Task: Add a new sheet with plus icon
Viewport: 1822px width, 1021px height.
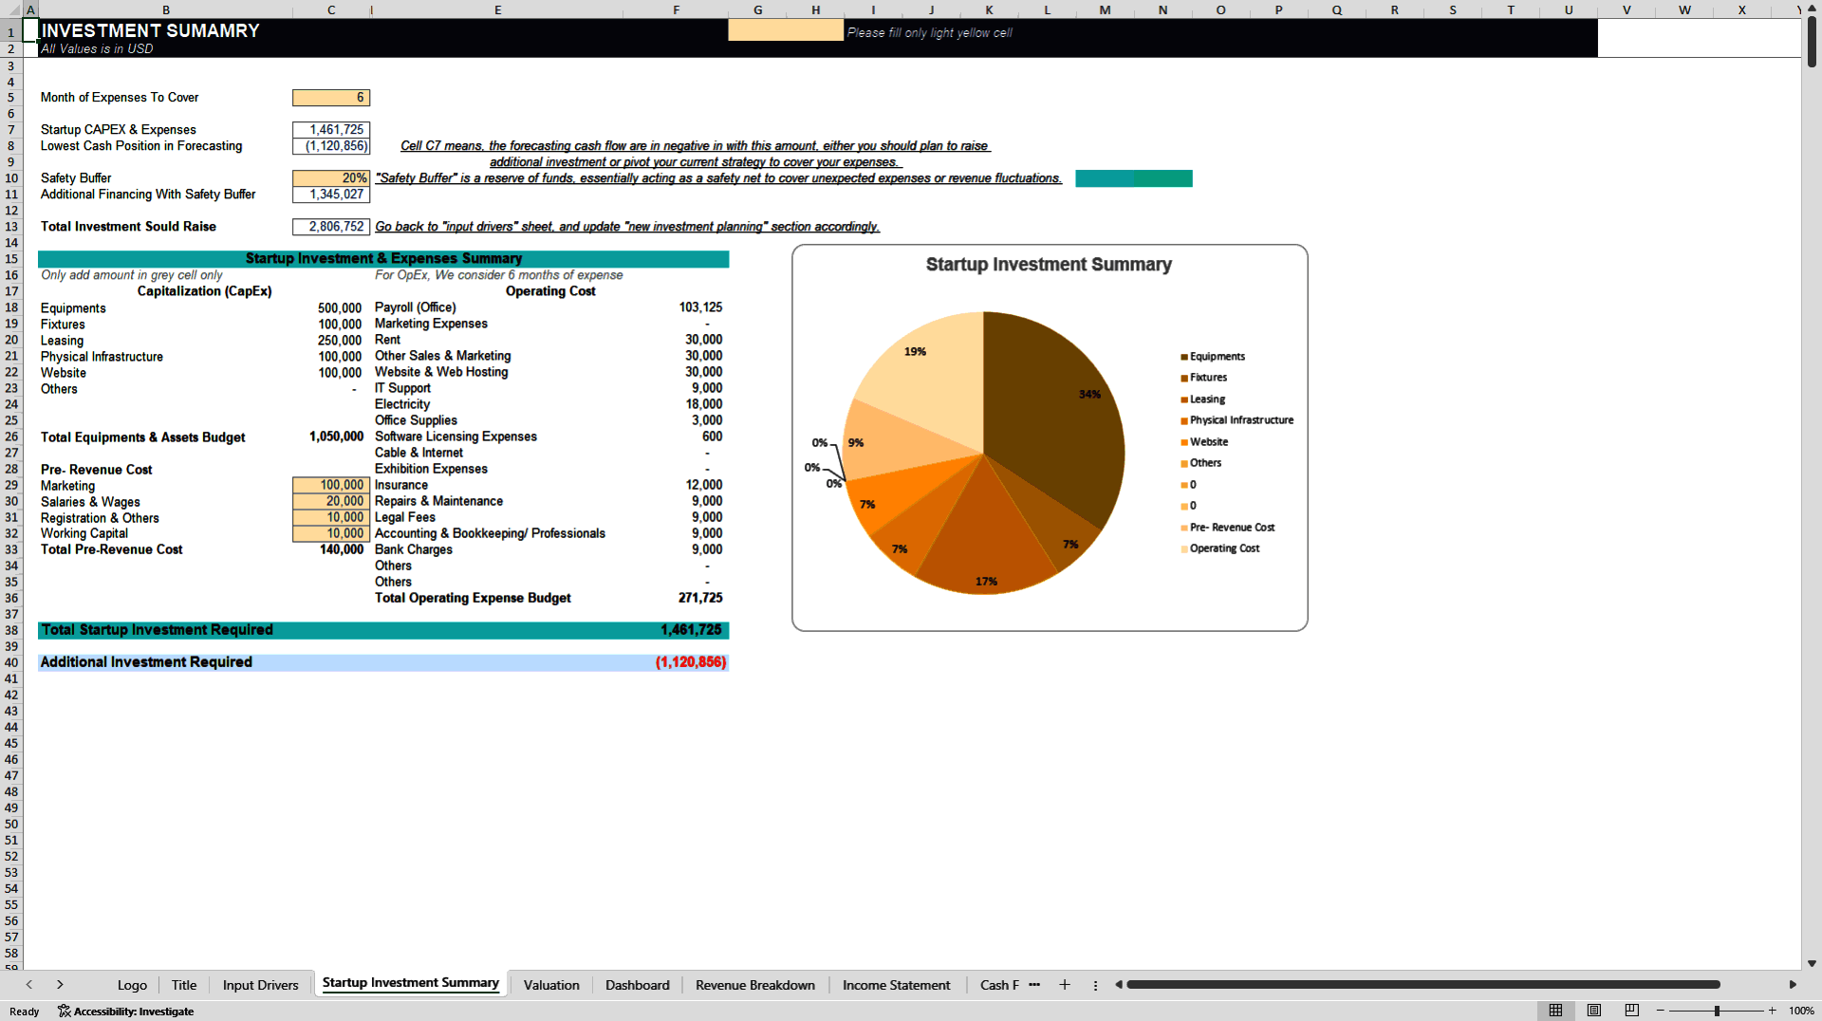Action: click(x=1065, y=985)
